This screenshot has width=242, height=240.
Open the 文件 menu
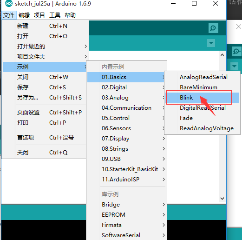pos(9,15)
